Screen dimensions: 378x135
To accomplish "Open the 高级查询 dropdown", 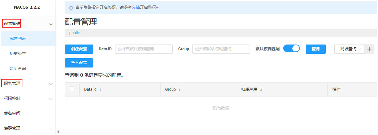I will click(x=350, y=49).
